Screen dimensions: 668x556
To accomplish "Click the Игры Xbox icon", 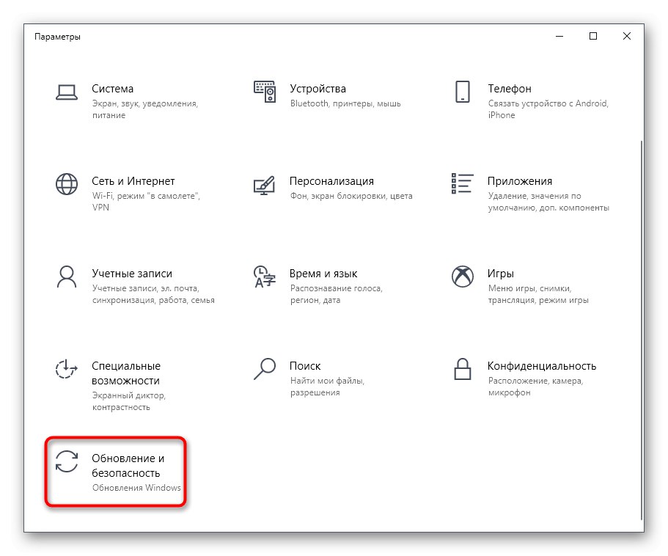I will point(462,277).
